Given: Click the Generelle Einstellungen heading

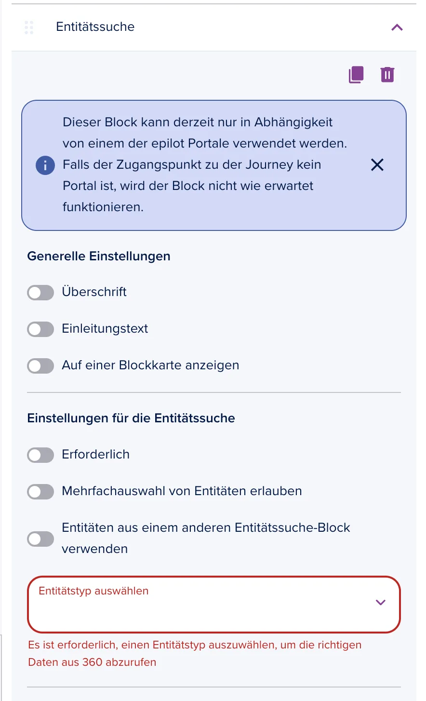Looking at the screenshot, I should tap(99, 256).
